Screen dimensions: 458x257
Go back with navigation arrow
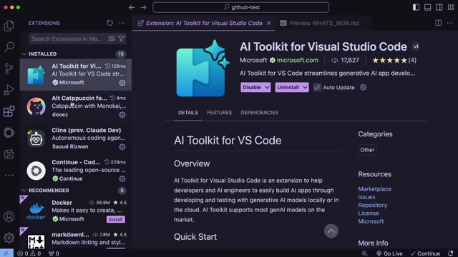(x=132, y=7)
